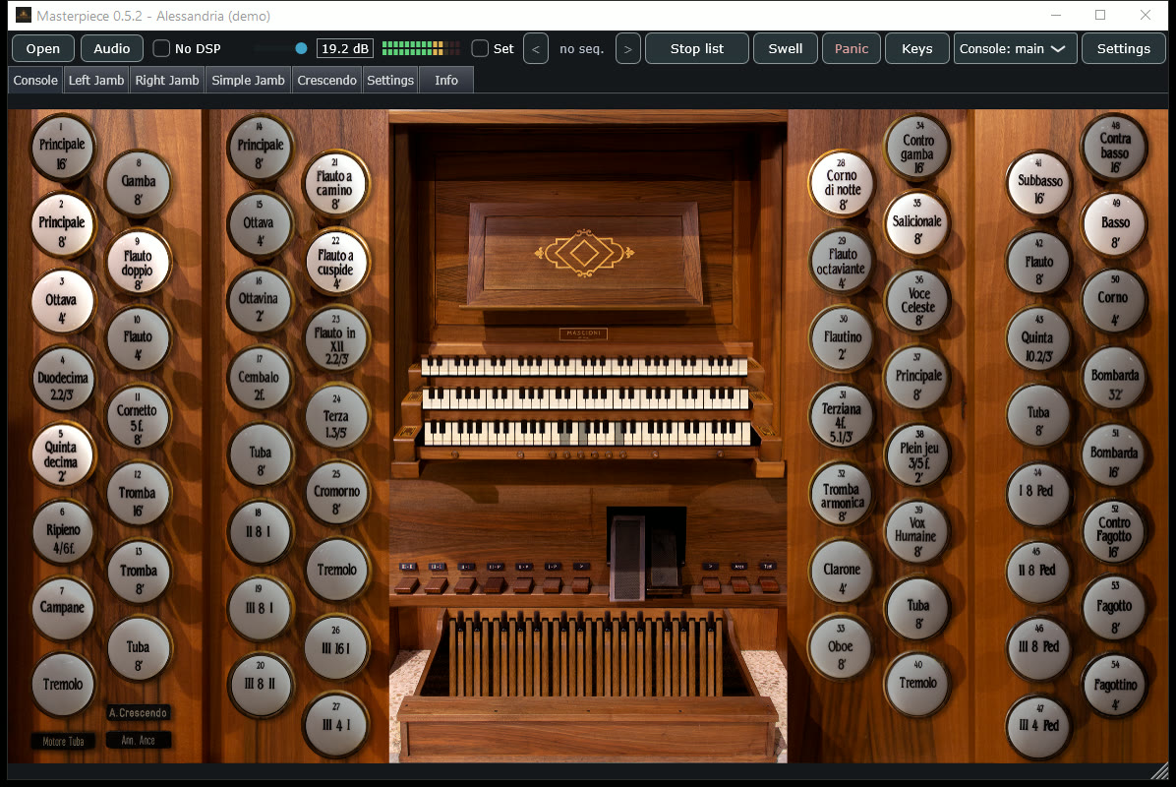Show the Keys panel
Image resolution: width=1176 pixels, height=787 pixels.
pyautogui.click(x=917, y=49)
